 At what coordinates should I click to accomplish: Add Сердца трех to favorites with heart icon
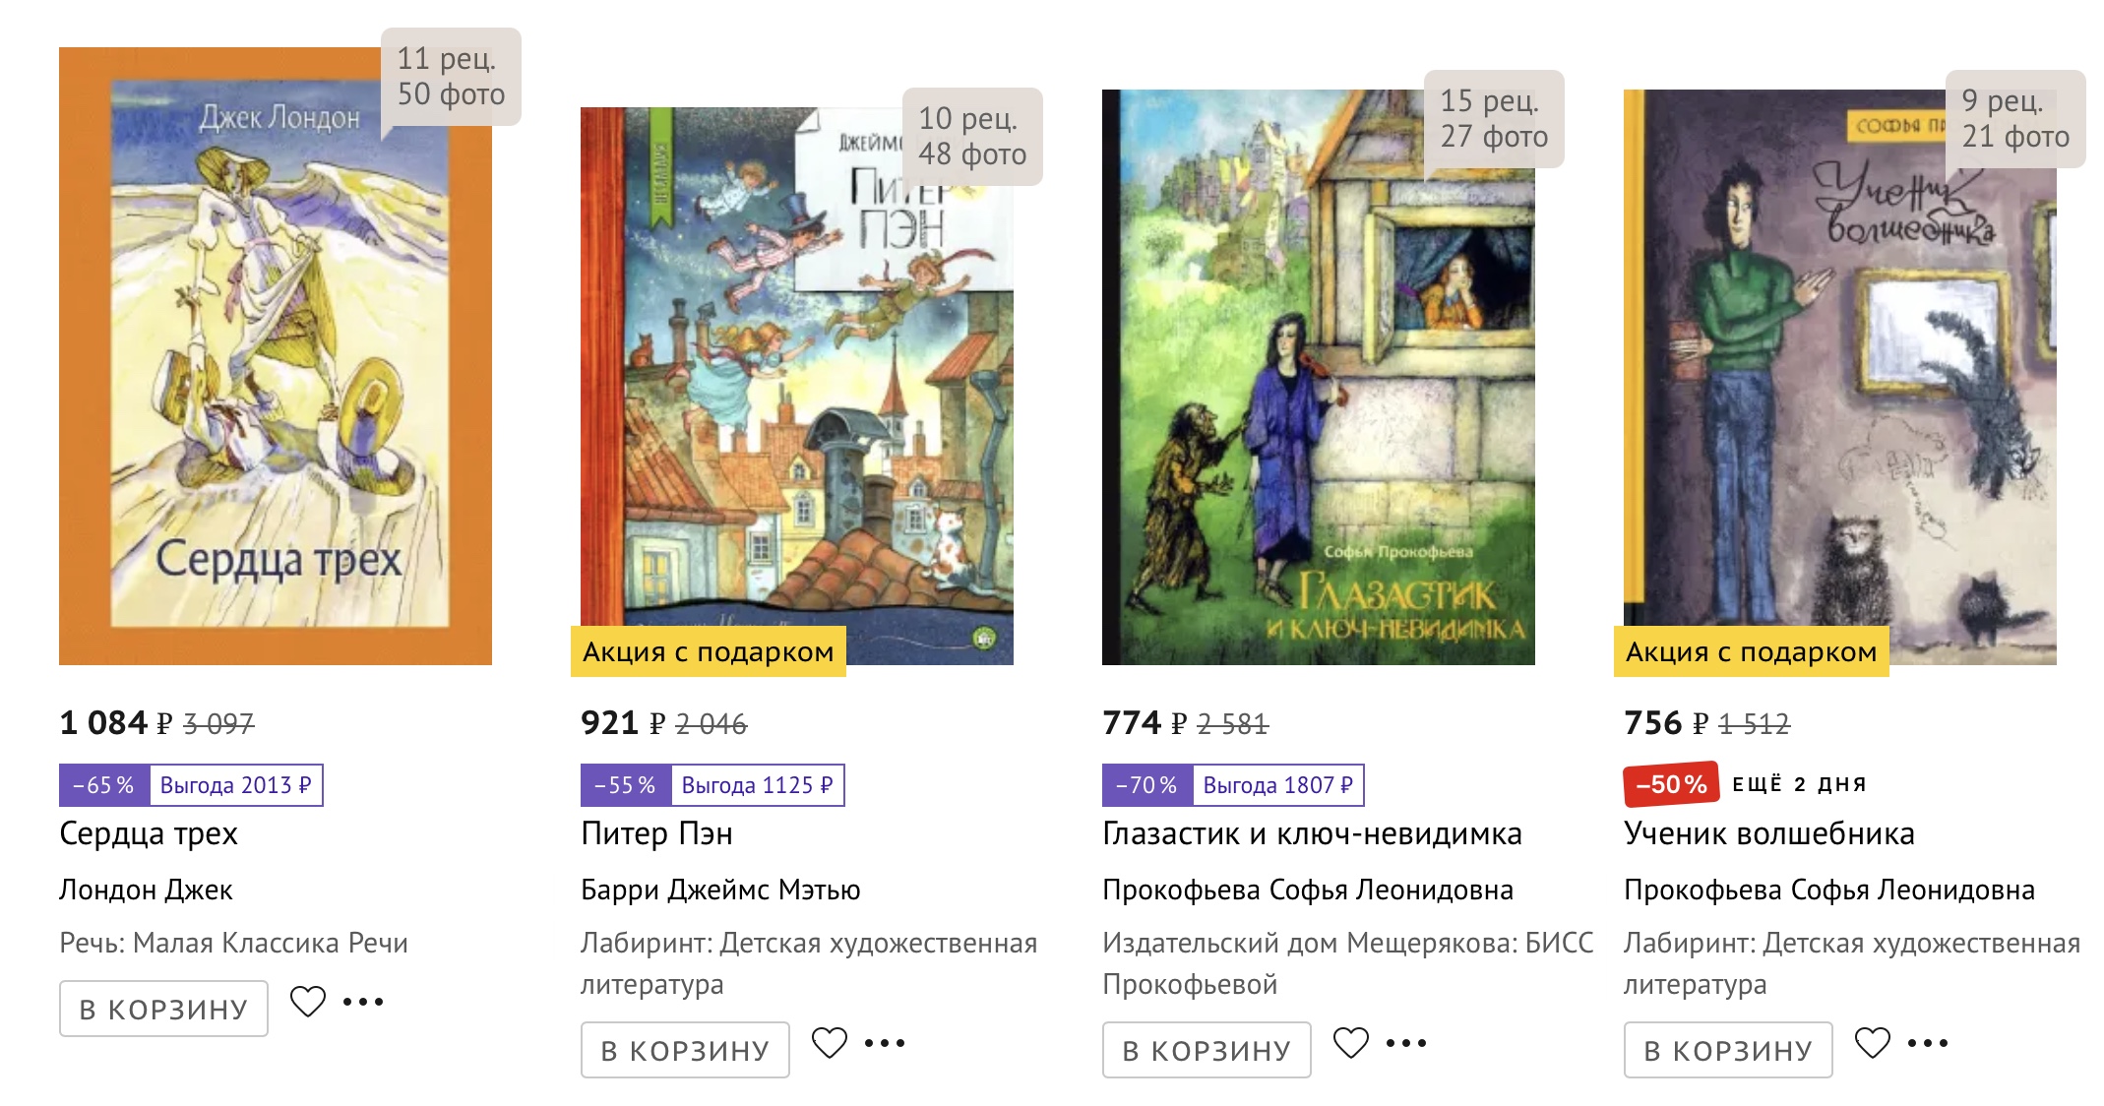[x=308, y=1002]
